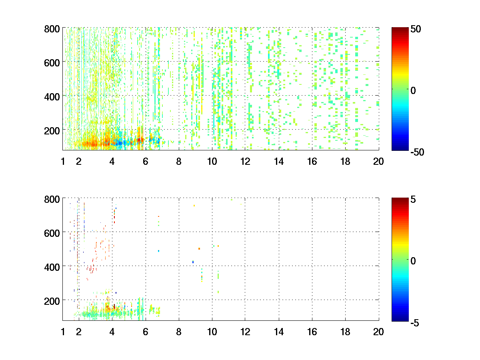The width and height of the screenshot is (480, 360).
Task: Click the '20' x-axis tick of the bottom plot
Action: (378, 332)
